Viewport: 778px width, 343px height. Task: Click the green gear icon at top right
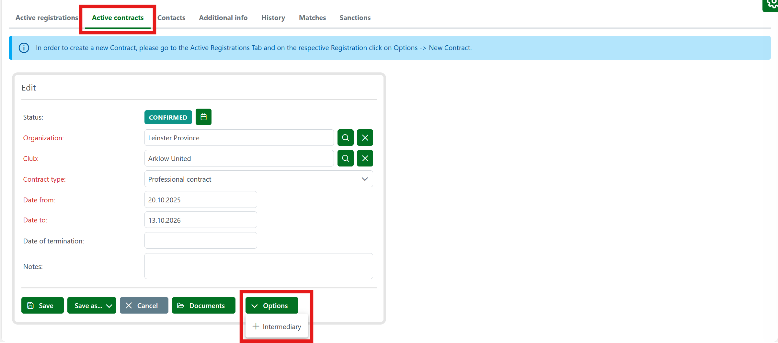pyautogui.click(x=772, y=4)
